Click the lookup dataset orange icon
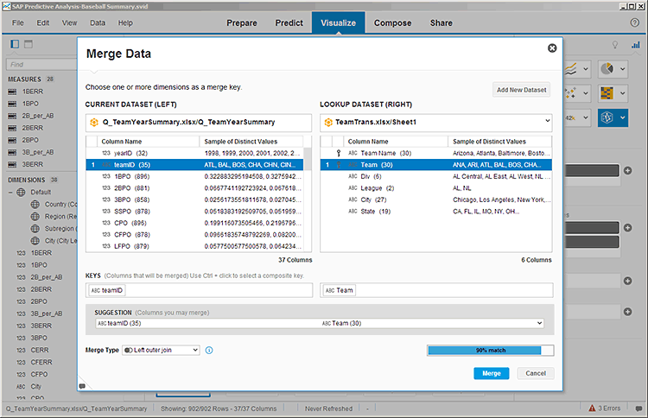The width and height of the screenshot is (648, 418). coord(328,123)
